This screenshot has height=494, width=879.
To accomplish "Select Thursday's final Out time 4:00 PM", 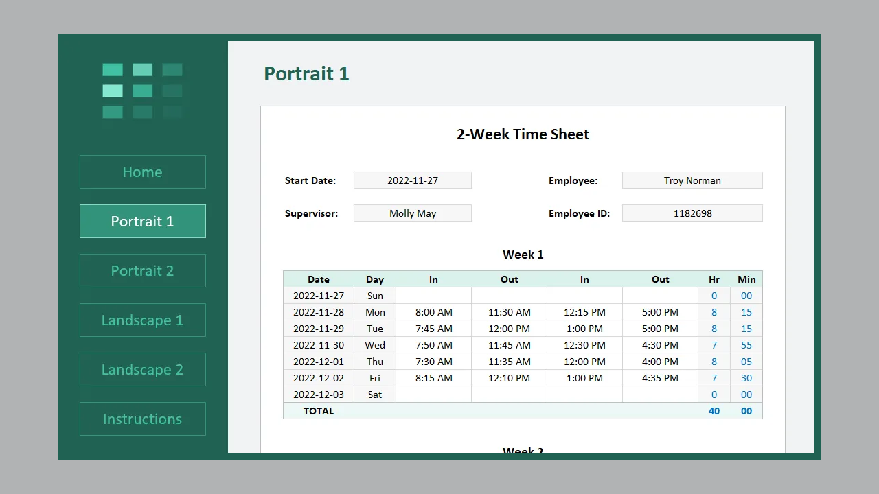I will 660,362.
